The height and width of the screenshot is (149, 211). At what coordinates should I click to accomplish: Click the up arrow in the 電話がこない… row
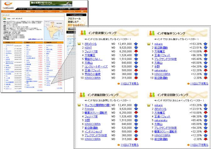point(136,59)
